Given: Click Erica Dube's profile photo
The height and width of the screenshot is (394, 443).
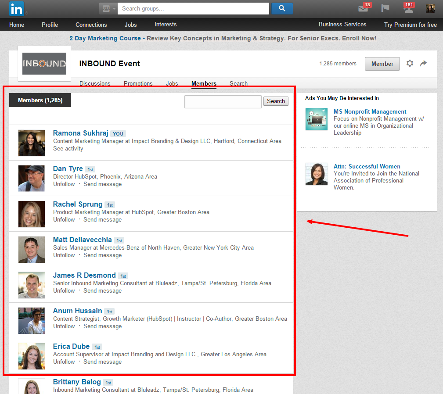Looking at the screenshot, I should 32,356.
